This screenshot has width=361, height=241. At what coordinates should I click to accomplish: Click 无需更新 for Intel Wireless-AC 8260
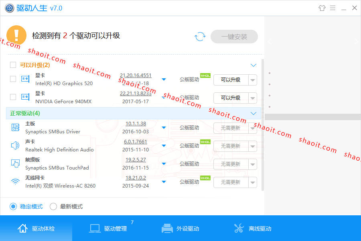pyautogui.click(x=231, y=182)
